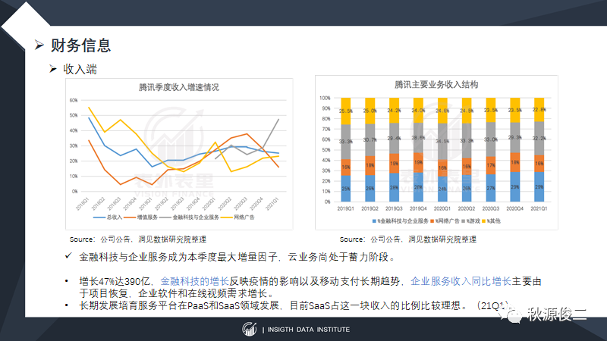Image resolution: width=607 pixels, height=341 pixels.
Task: Click the checkmark icon before 金融科技与企业服务 bullet
Action: [x=68, y=255]
